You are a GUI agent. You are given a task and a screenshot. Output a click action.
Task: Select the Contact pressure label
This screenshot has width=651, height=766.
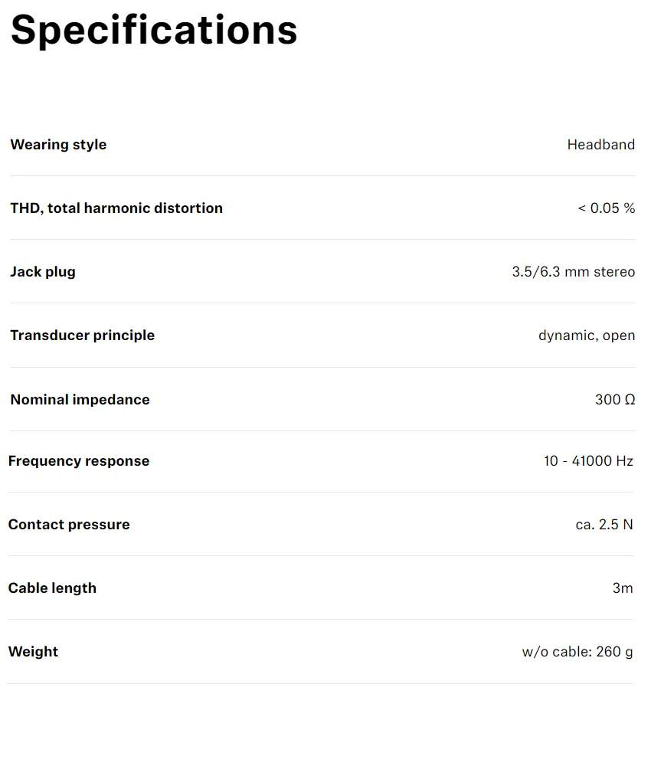click(x=69, y=525)
